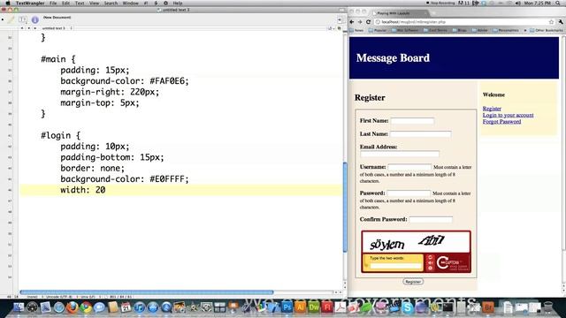The image size is (566, 318).
Task: Click the blue info icon in TextWrangler toolbar
Action: tap(35, 19)
